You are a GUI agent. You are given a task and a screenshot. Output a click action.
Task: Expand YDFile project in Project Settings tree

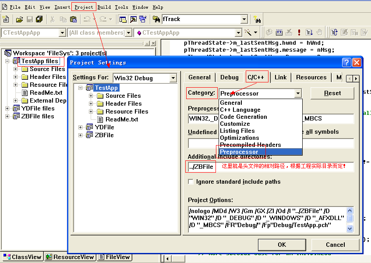point(81,128)
